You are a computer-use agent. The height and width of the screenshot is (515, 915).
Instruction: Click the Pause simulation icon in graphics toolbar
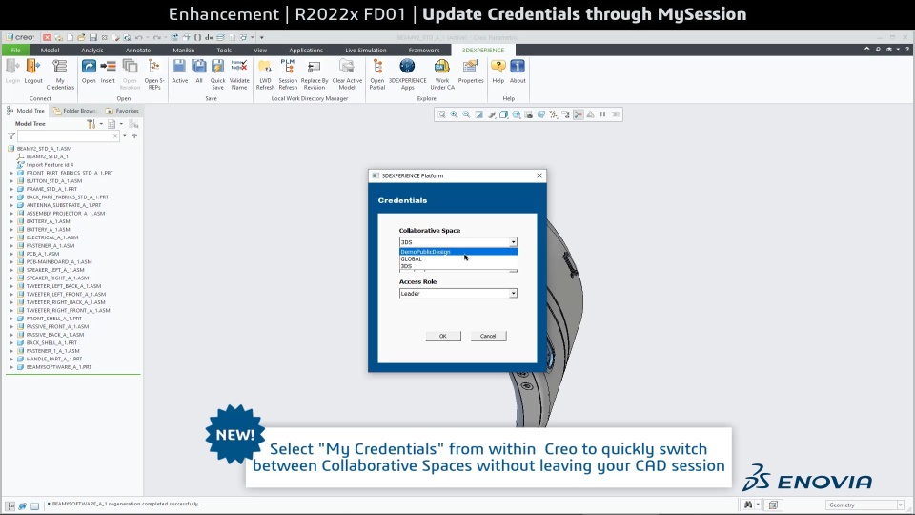tap(602, 114)
